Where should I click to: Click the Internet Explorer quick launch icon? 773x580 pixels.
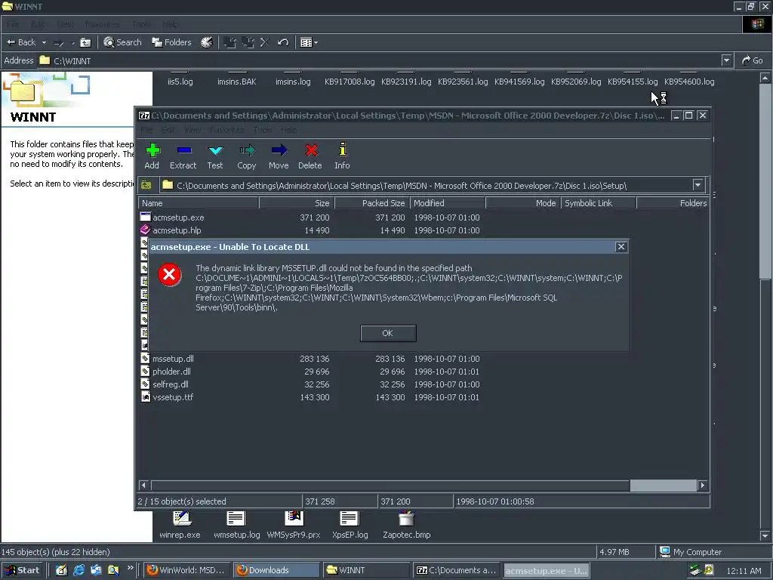click(x=79, y=570)
